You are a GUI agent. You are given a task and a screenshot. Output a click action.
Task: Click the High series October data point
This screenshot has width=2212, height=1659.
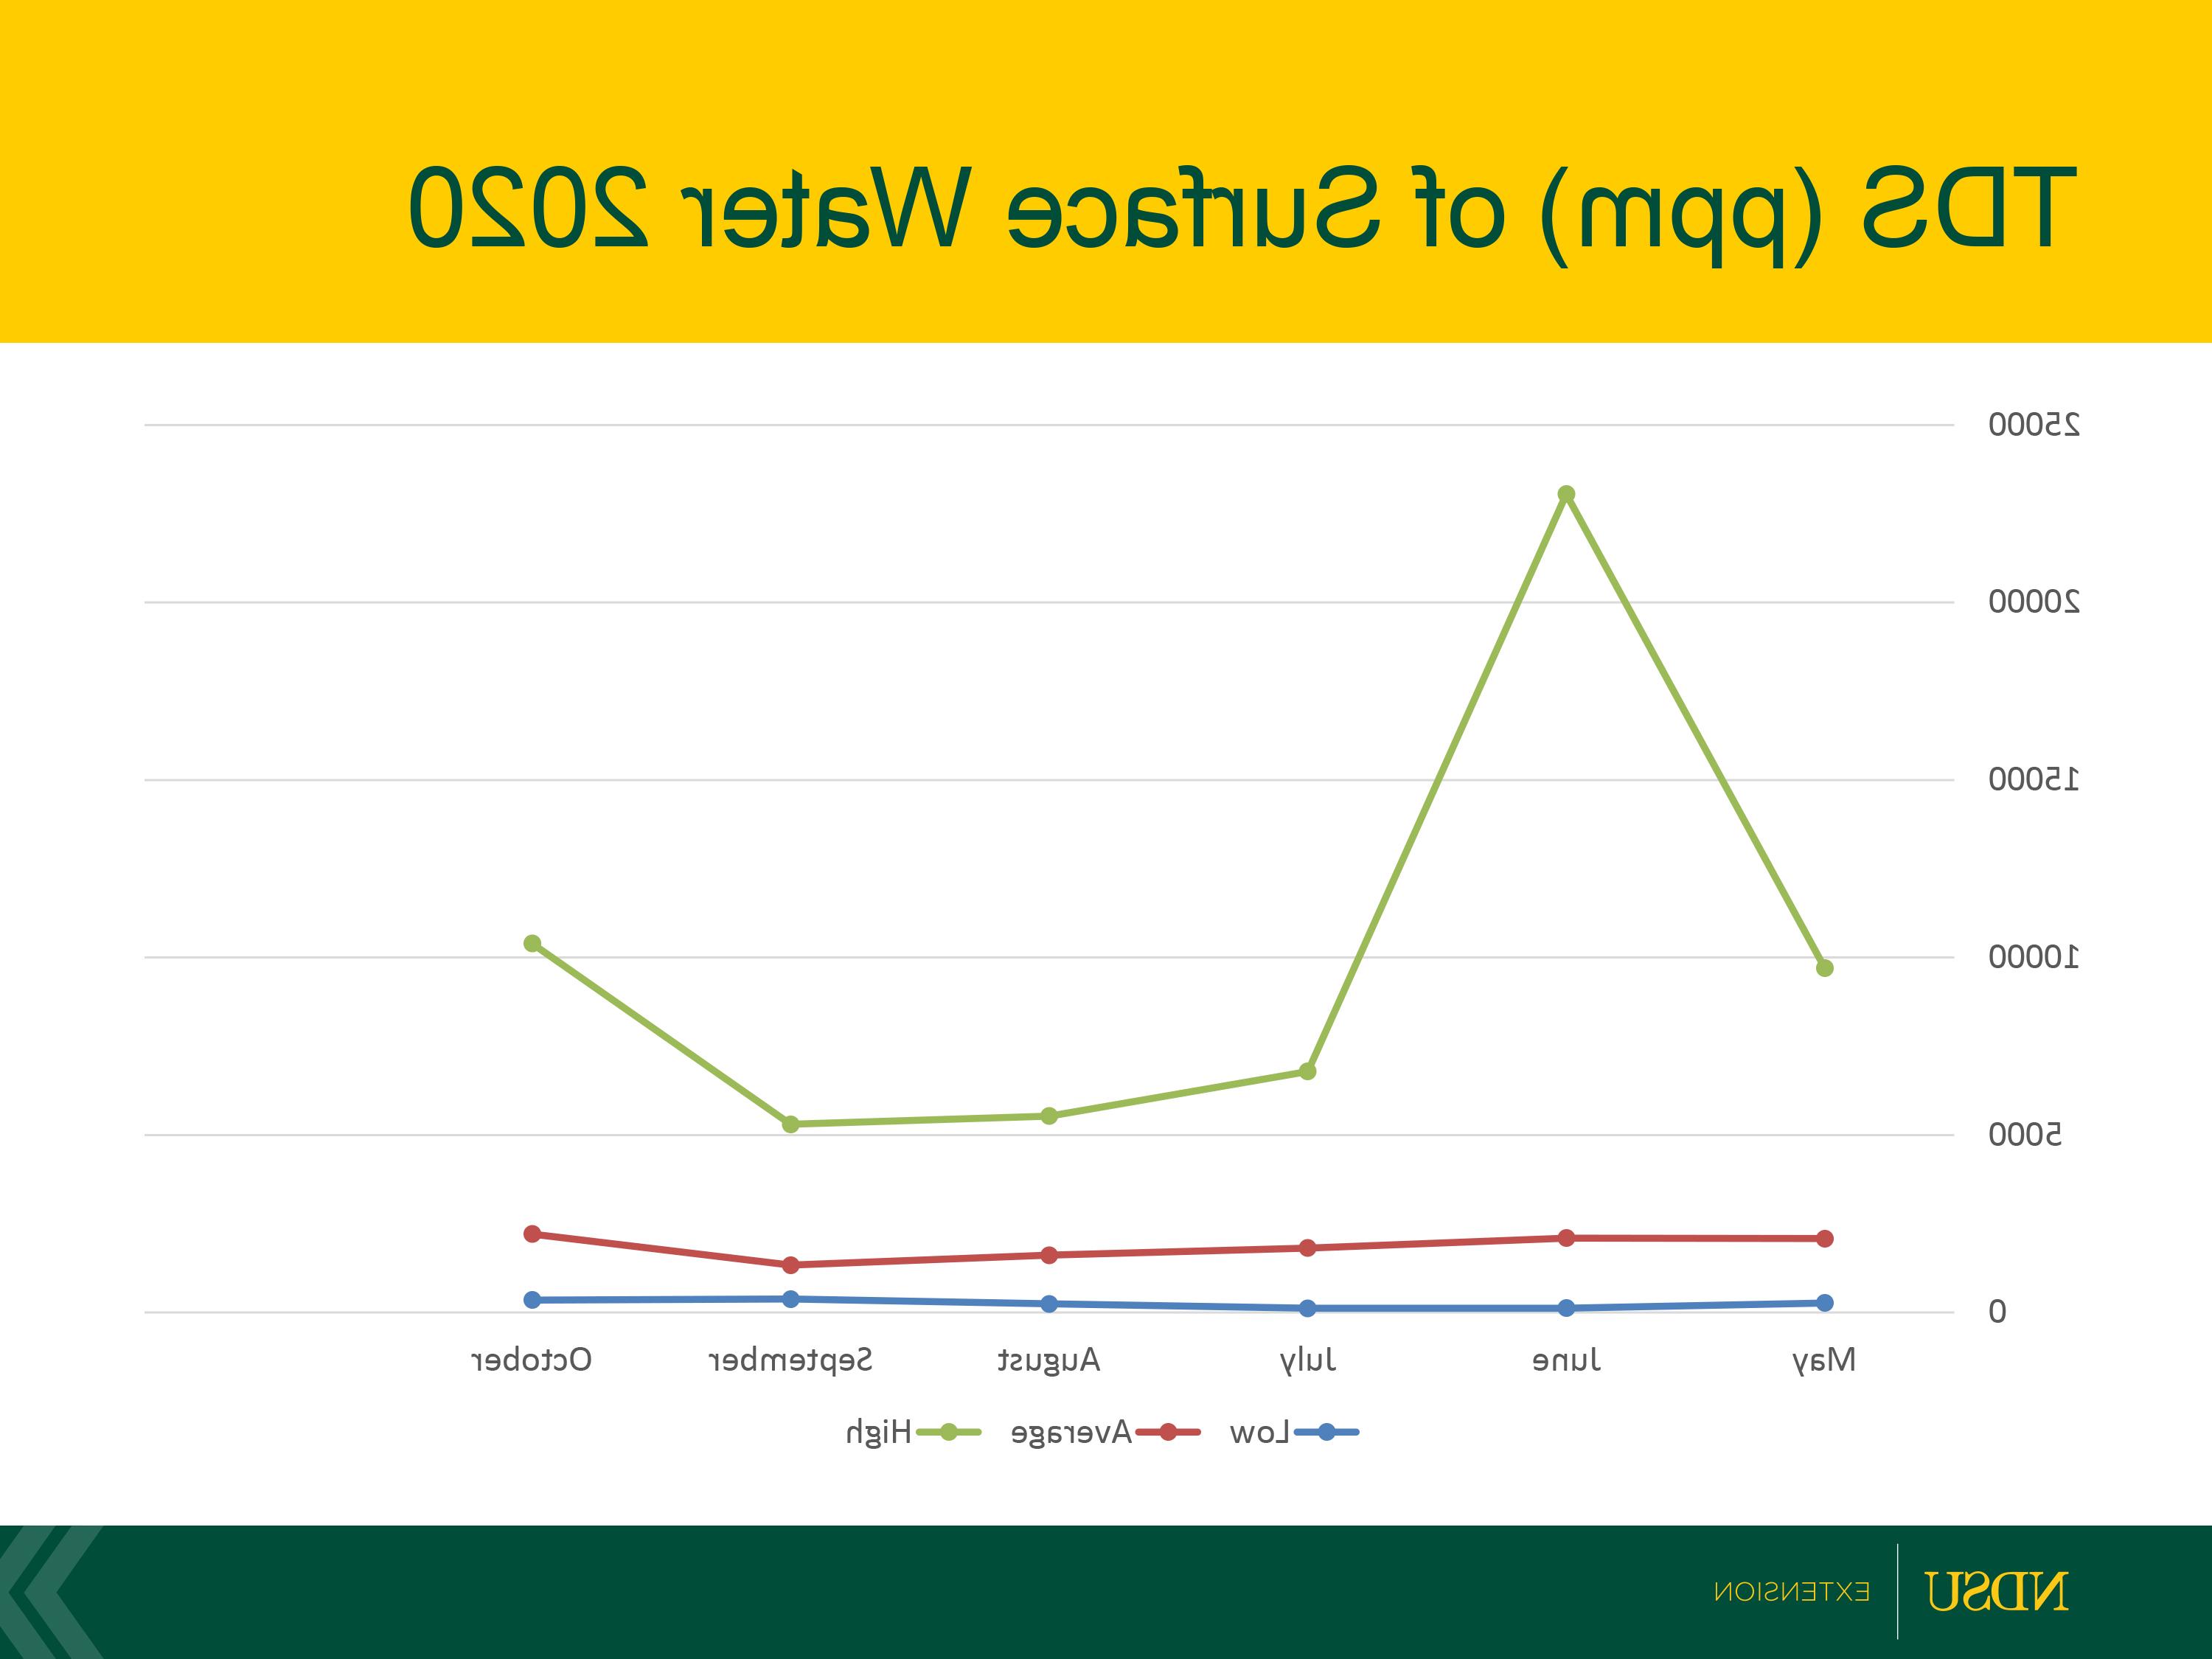[x=532, y=943]
